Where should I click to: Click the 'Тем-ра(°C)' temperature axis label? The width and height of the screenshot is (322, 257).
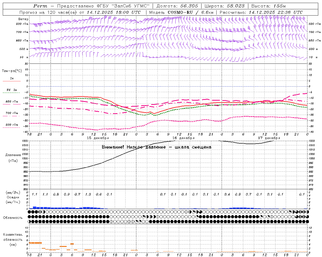(12, 71)
